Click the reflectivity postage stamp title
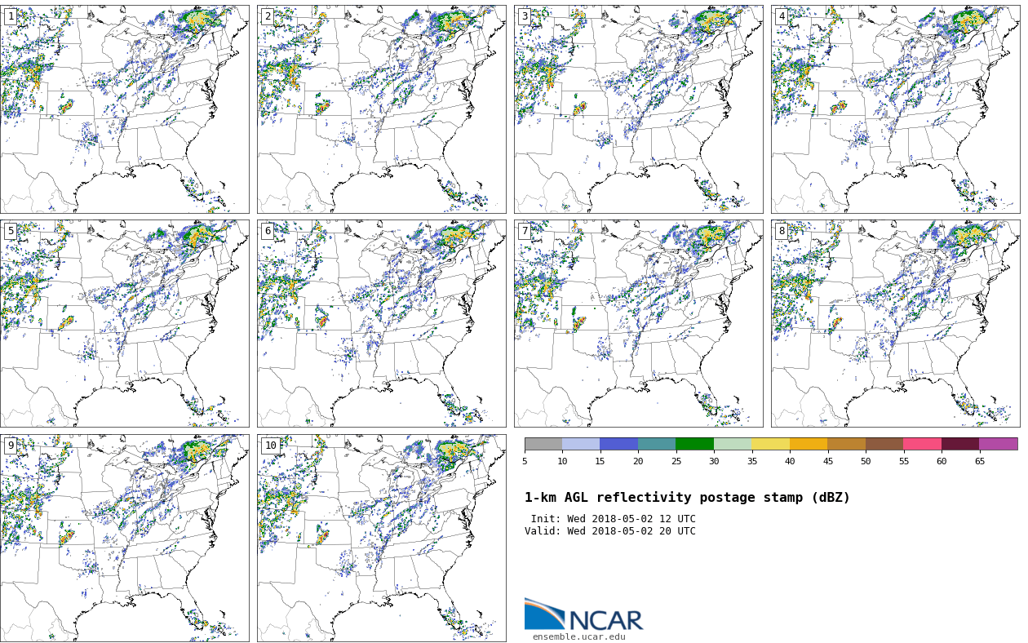 [x=687, y=498]
